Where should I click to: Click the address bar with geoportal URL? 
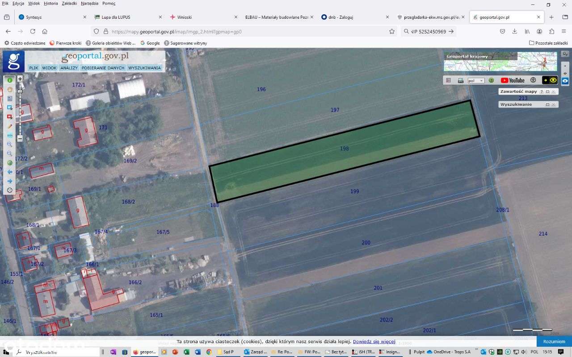(244, 32)
